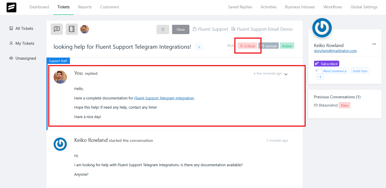Click the purple Subscribed badge

tap(326, 63)
